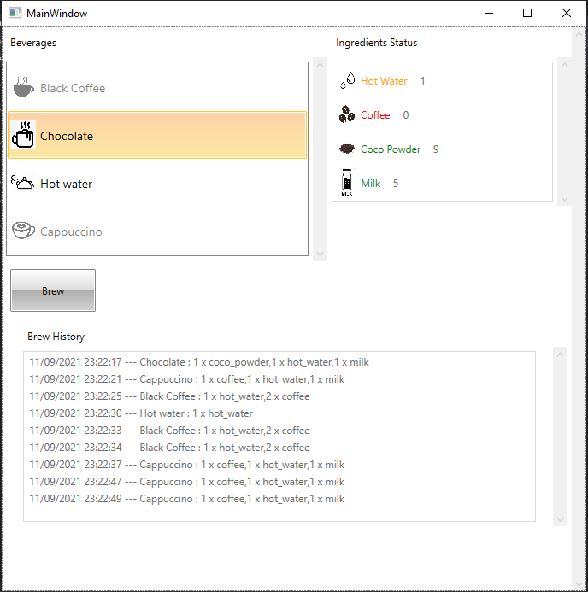Viewport: 588px width, 592px height.
Task: Click the Hot Water ingredient label
Action: tap(384, 81)
